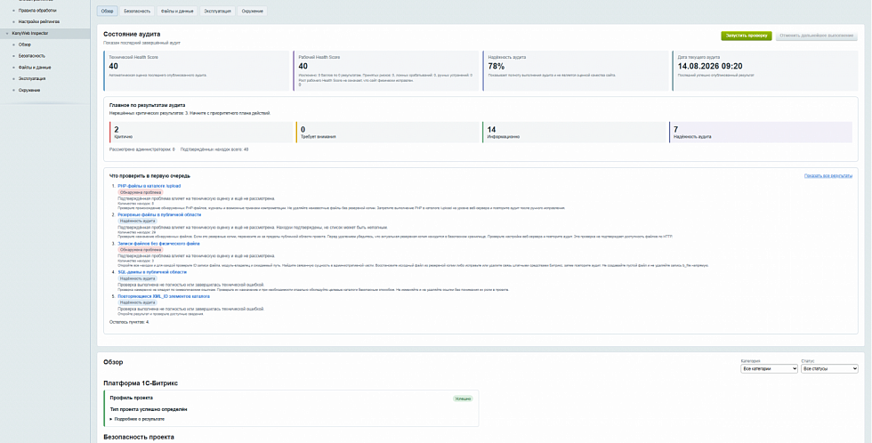872x443 pixels.
Task: Click the Платформа 1С-Битрикс heading
Action: (141, 383)
